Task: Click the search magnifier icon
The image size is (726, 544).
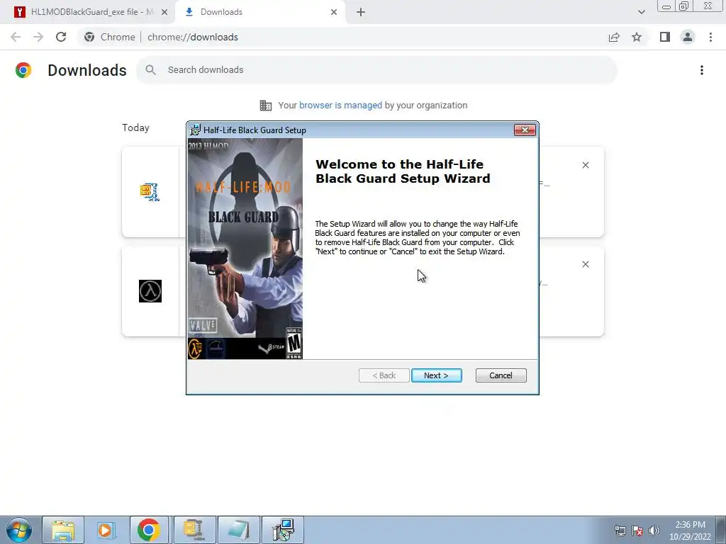Action: (150, 70)
